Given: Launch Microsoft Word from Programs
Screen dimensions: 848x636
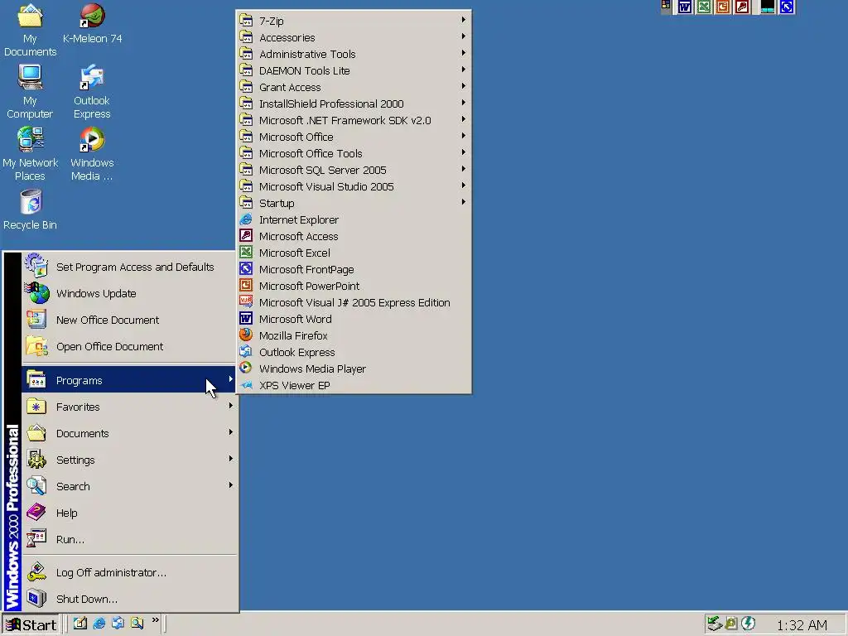Looking at the screenshot, I should [x=354, y=319].
